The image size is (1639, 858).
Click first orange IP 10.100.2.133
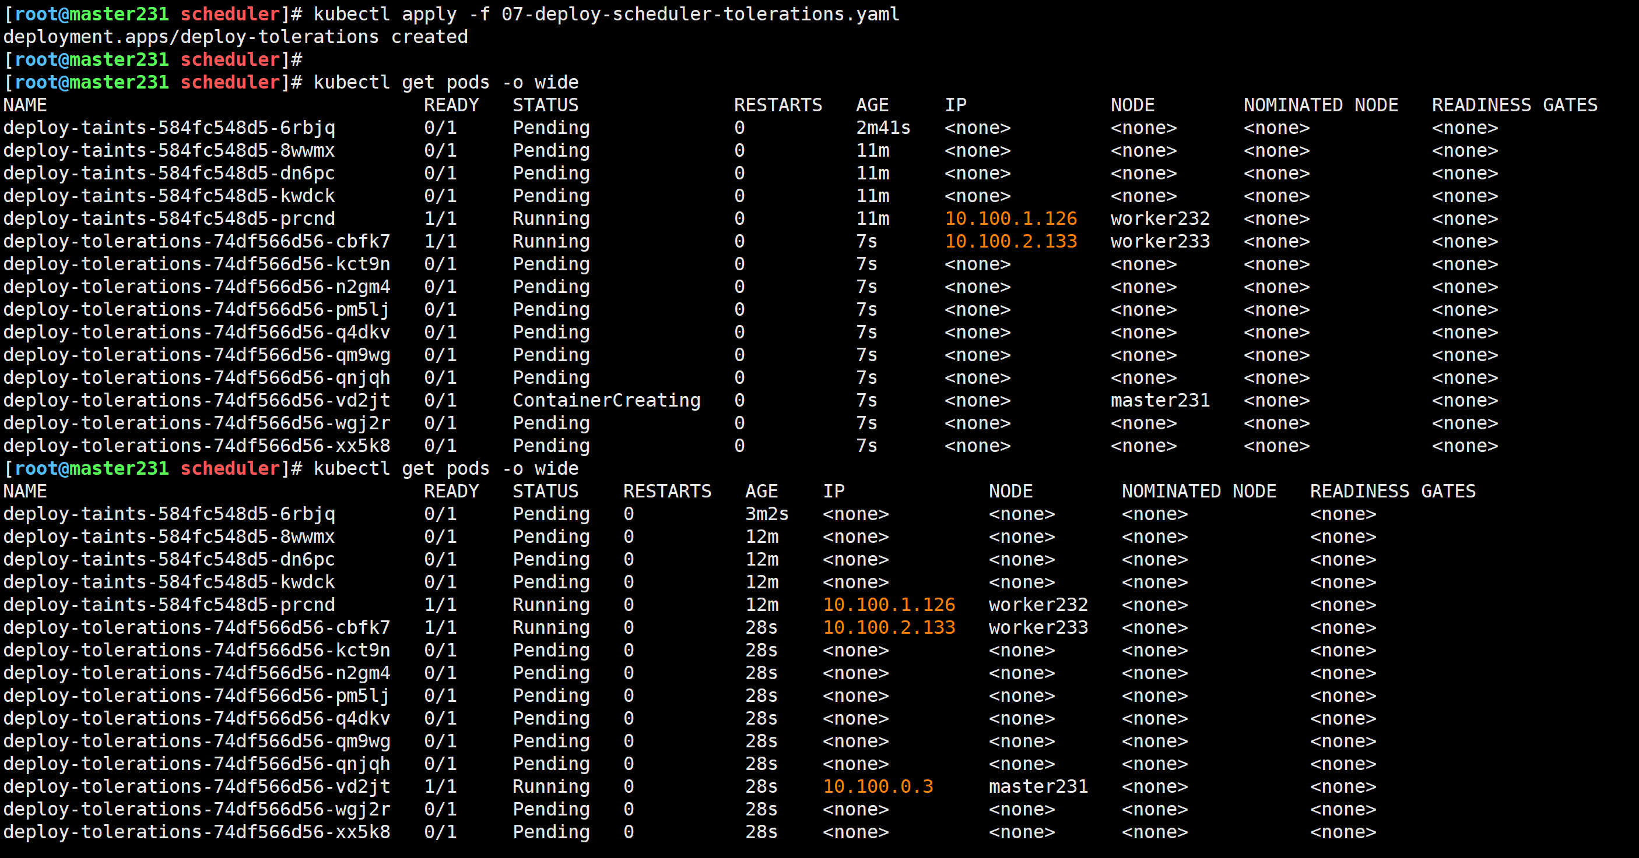(x=1010, y=242)
